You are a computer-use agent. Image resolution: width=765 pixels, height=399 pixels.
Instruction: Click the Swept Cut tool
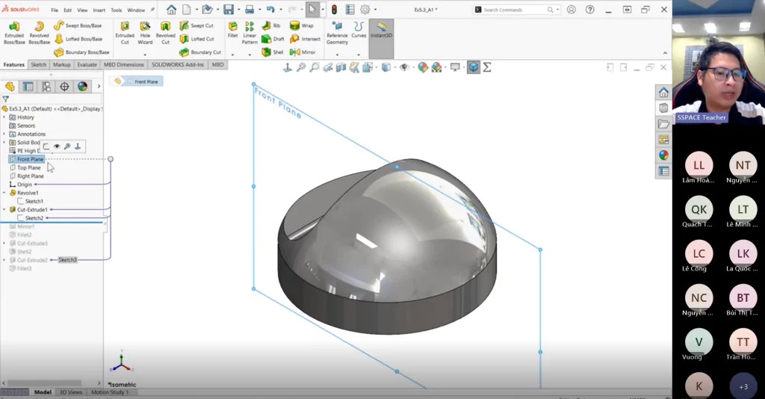tap(196, 25)
